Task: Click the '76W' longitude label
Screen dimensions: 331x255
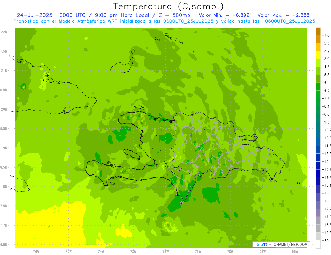Action: (36, 251)
